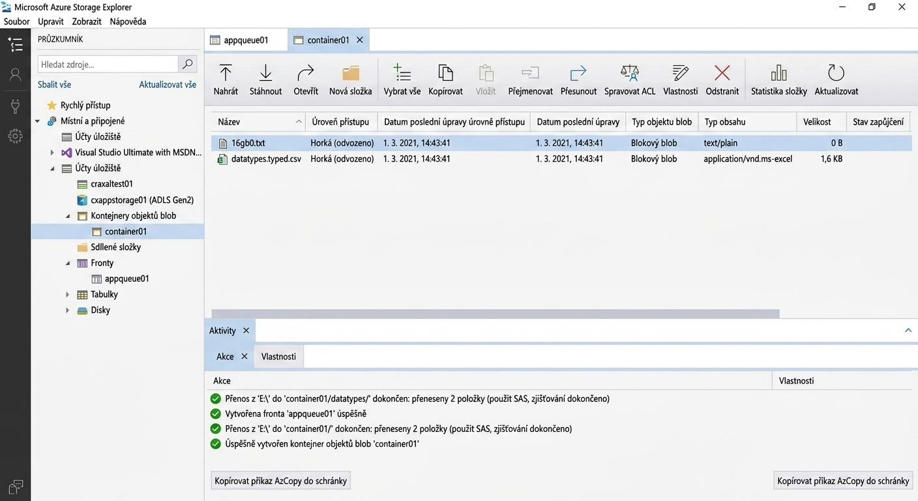The height and width of the screenshot is (501, 918).
Task: Switch to the appqueue01 tab
Action: point(246,40)
